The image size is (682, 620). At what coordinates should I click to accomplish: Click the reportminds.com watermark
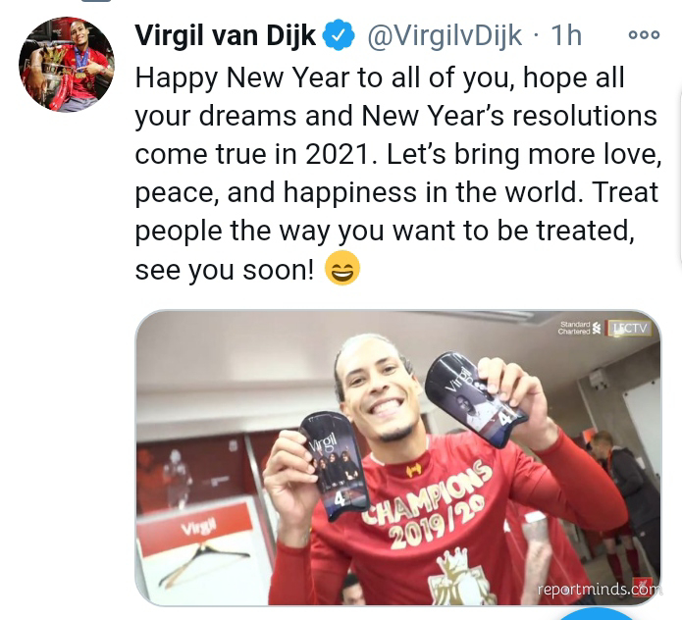click(600, 590)
